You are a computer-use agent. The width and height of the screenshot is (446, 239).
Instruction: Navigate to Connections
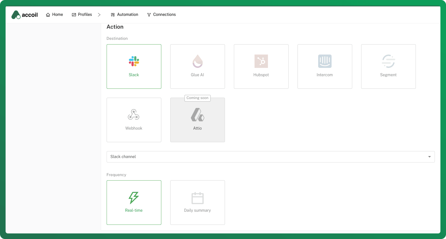pos(162,15)
